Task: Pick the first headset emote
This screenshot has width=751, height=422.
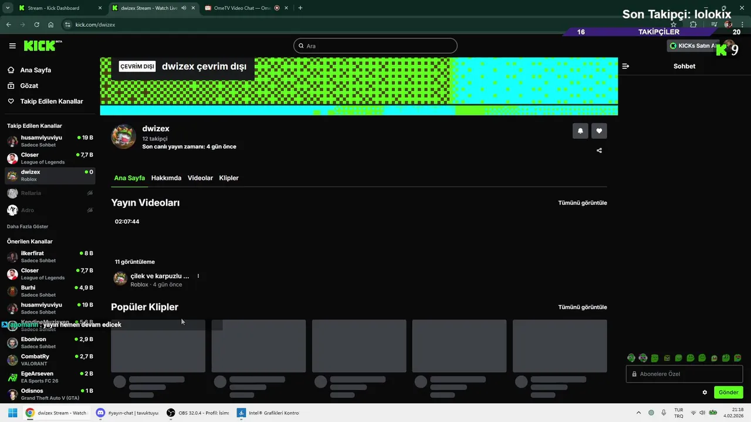Action: (x=631, y=358)
